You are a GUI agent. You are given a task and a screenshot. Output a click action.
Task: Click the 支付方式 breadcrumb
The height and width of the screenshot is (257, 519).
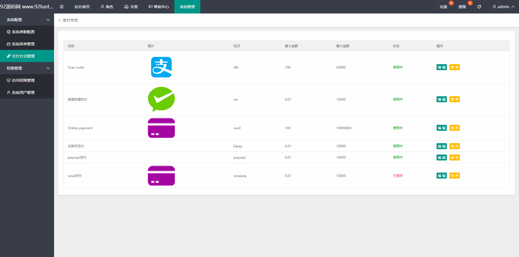(70, 20)
